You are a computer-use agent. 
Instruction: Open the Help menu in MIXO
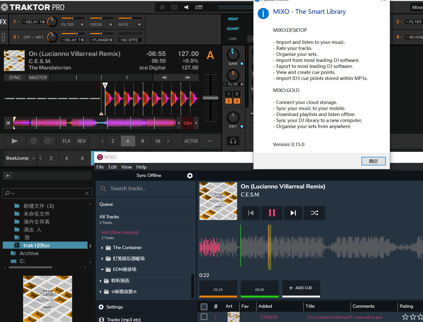click(141, 167)
